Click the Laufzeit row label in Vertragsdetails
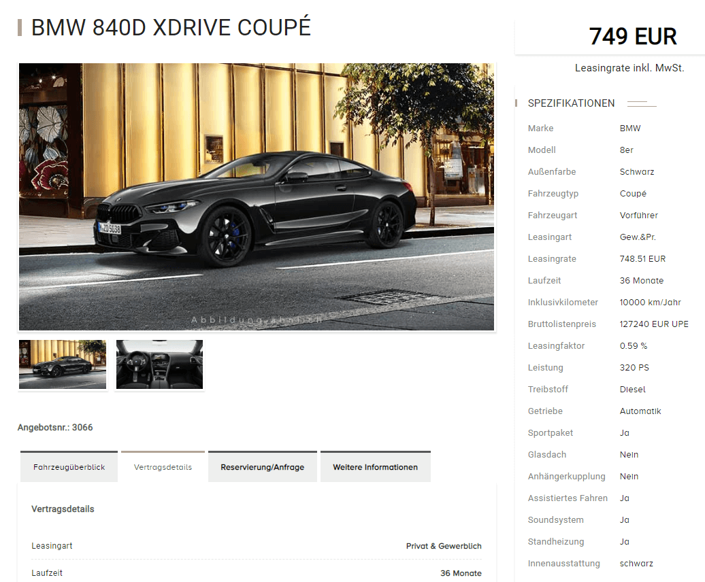The image size is (705, 582). click(47, 573)
